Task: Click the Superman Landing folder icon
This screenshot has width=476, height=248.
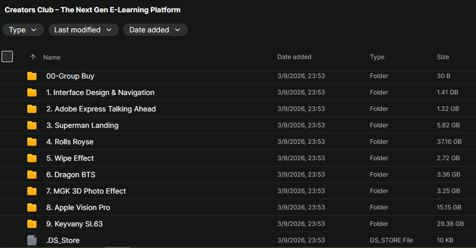Action: click(32, 125)
